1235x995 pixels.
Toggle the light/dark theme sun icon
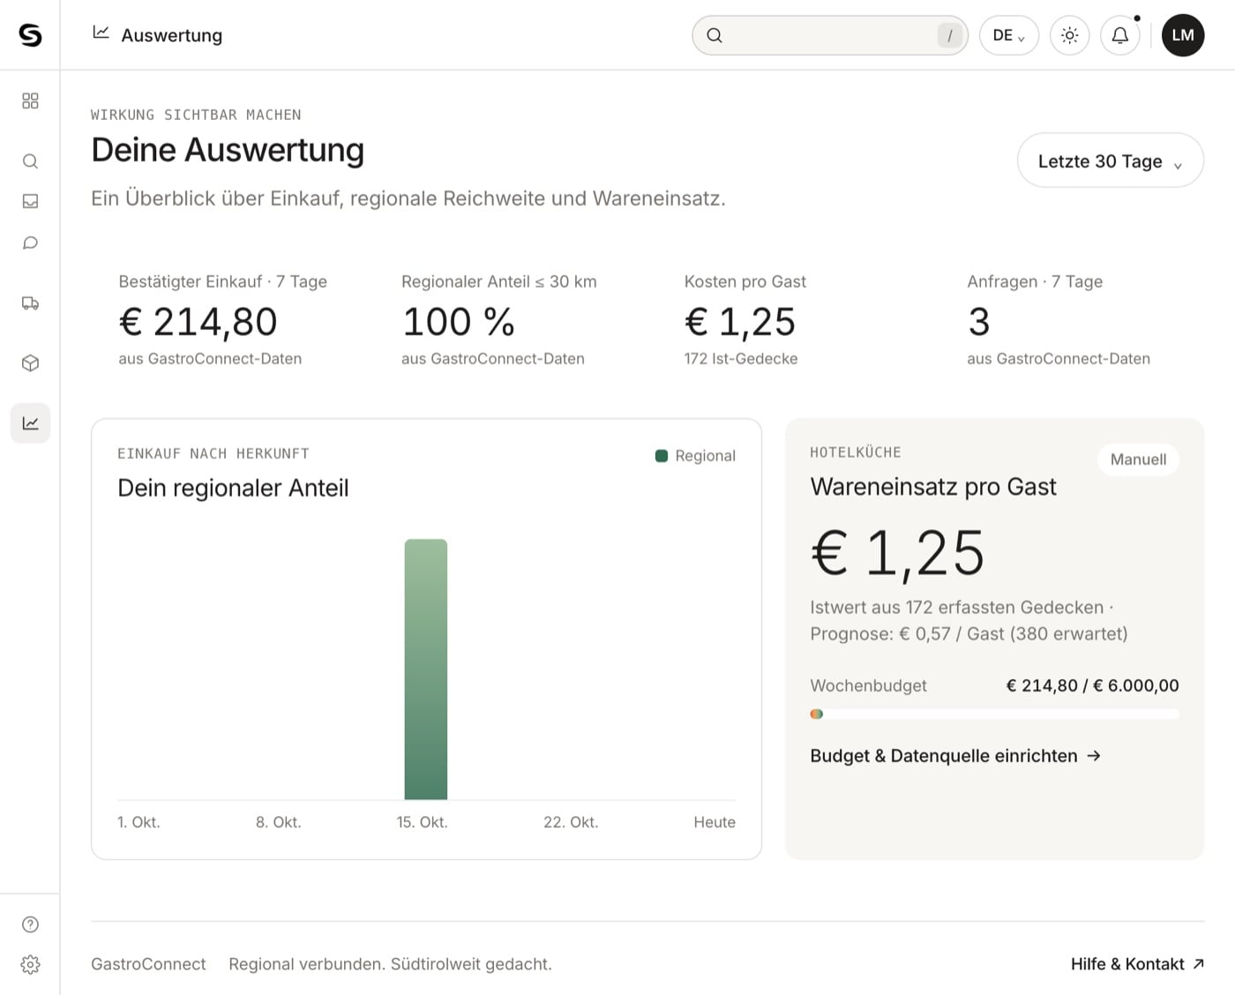[x=1069, y=35]
